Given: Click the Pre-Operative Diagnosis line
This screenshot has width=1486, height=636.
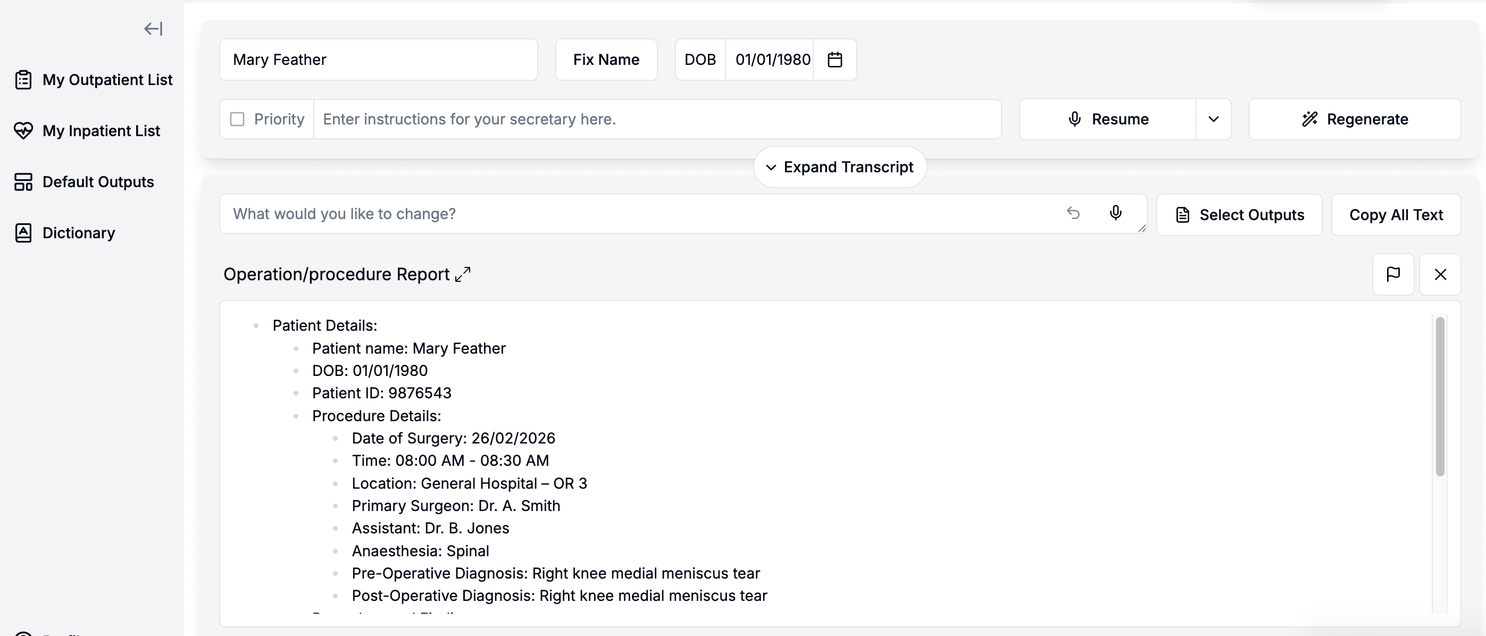Looking at the screenshot, I should (x=555, y=573).
